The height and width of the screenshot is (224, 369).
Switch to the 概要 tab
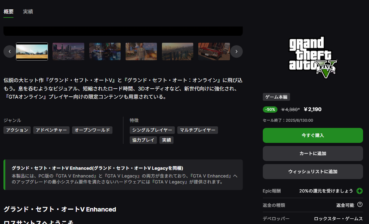pos(8,12)
